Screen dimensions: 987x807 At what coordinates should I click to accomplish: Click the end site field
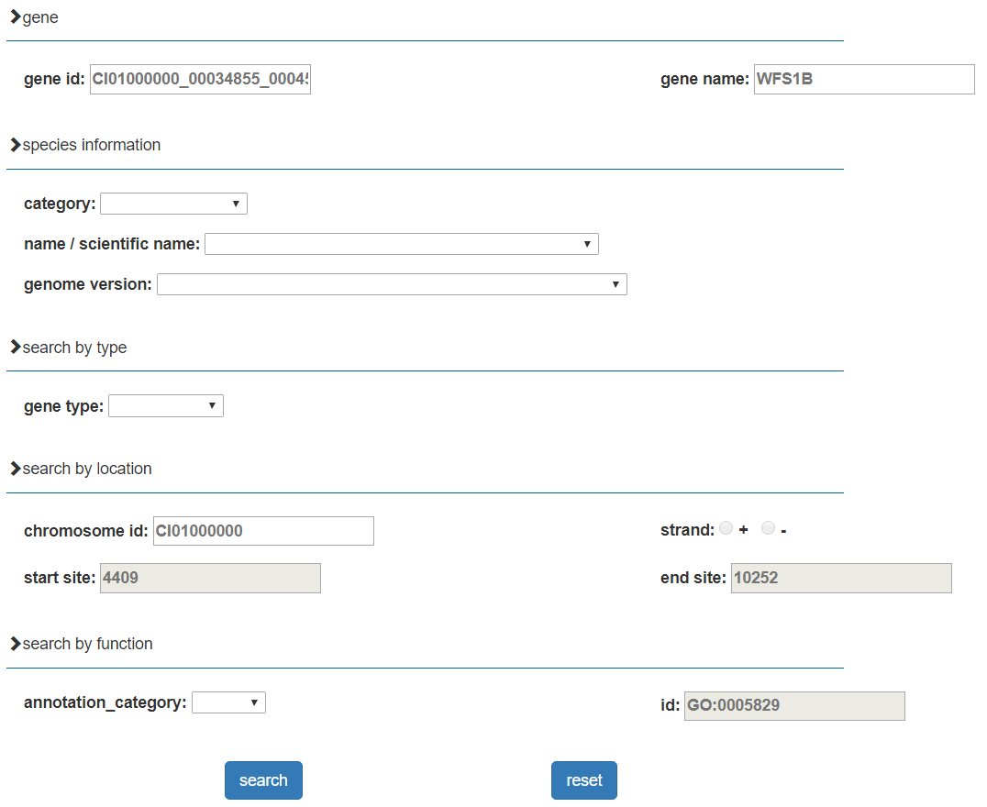[840, 579]
